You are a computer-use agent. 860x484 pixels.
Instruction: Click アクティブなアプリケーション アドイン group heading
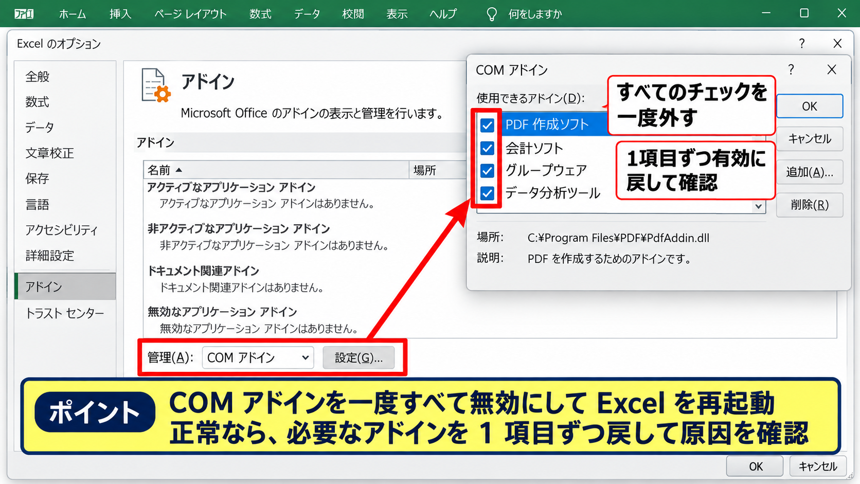pos(231,187)
